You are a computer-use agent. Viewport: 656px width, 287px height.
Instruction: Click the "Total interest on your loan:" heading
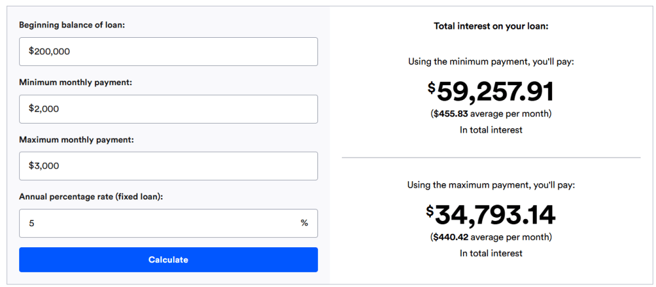tap(491, 27)
